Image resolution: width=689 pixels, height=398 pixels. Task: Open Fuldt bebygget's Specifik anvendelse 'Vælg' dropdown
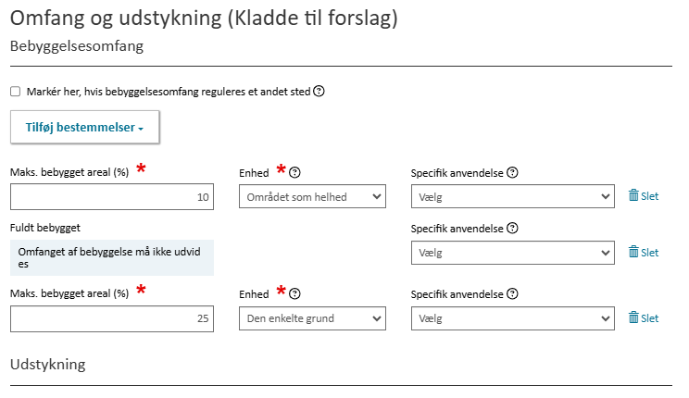coord(513,253)
